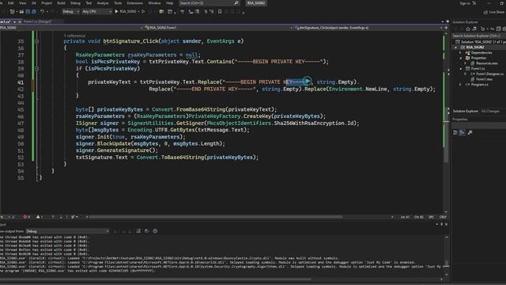Click the clock settings icon in Output toolbar

pyautogui.click(x=155, y=231)
